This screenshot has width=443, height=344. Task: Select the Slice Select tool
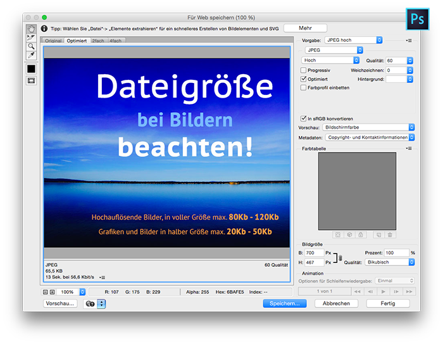click(31, 37)
